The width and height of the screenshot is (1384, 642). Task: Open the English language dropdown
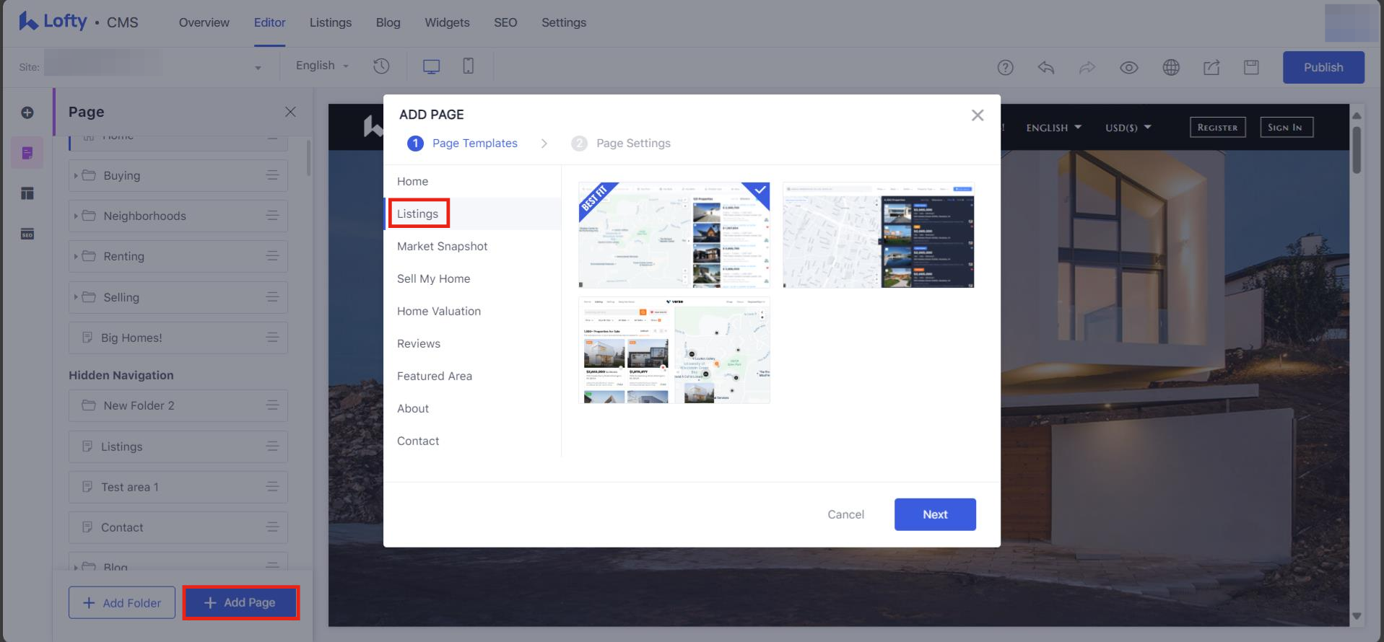322,66
